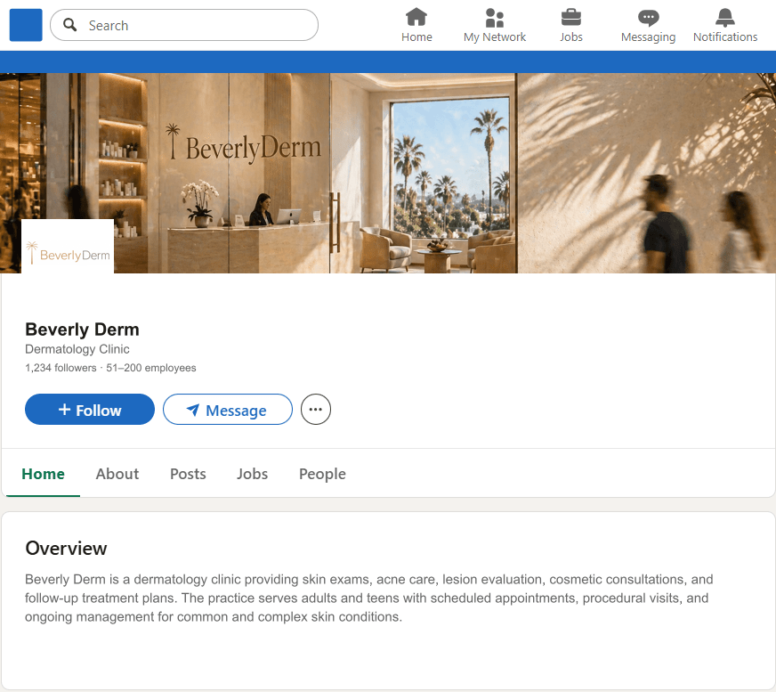The width and height of the screenshot is (776, 692).
Task: Switch to the About tab
Action: click(x=117, y=474)
